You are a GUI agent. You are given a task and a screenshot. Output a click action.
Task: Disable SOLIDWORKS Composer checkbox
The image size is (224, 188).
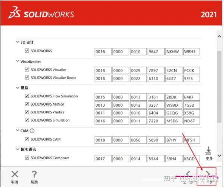coord(27,158)
